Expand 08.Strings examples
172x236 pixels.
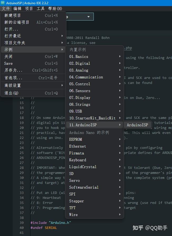pyautogui.click(x=95, y=104)
